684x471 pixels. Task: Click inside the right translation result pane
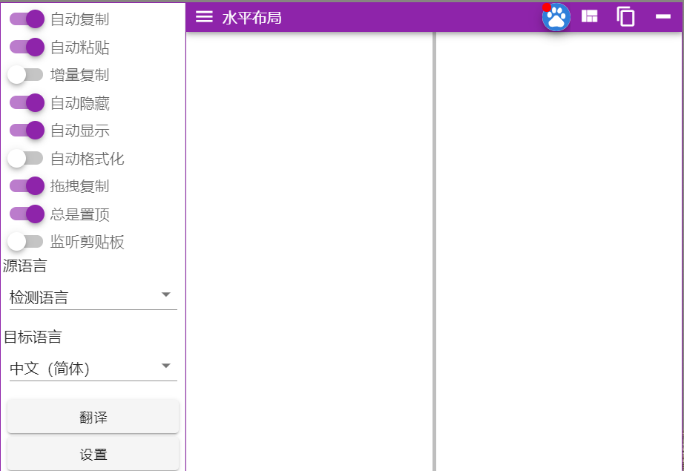click(x=559, y=251)
